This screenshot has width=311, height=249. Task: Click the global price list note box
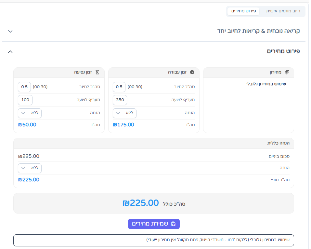(x=154, y=240)
